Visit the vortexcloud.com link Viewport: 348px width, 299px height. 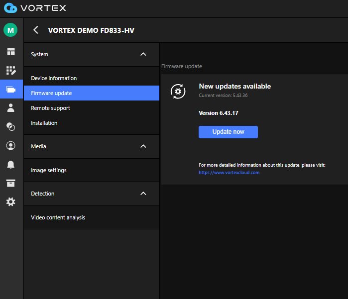tap(229, 173)
